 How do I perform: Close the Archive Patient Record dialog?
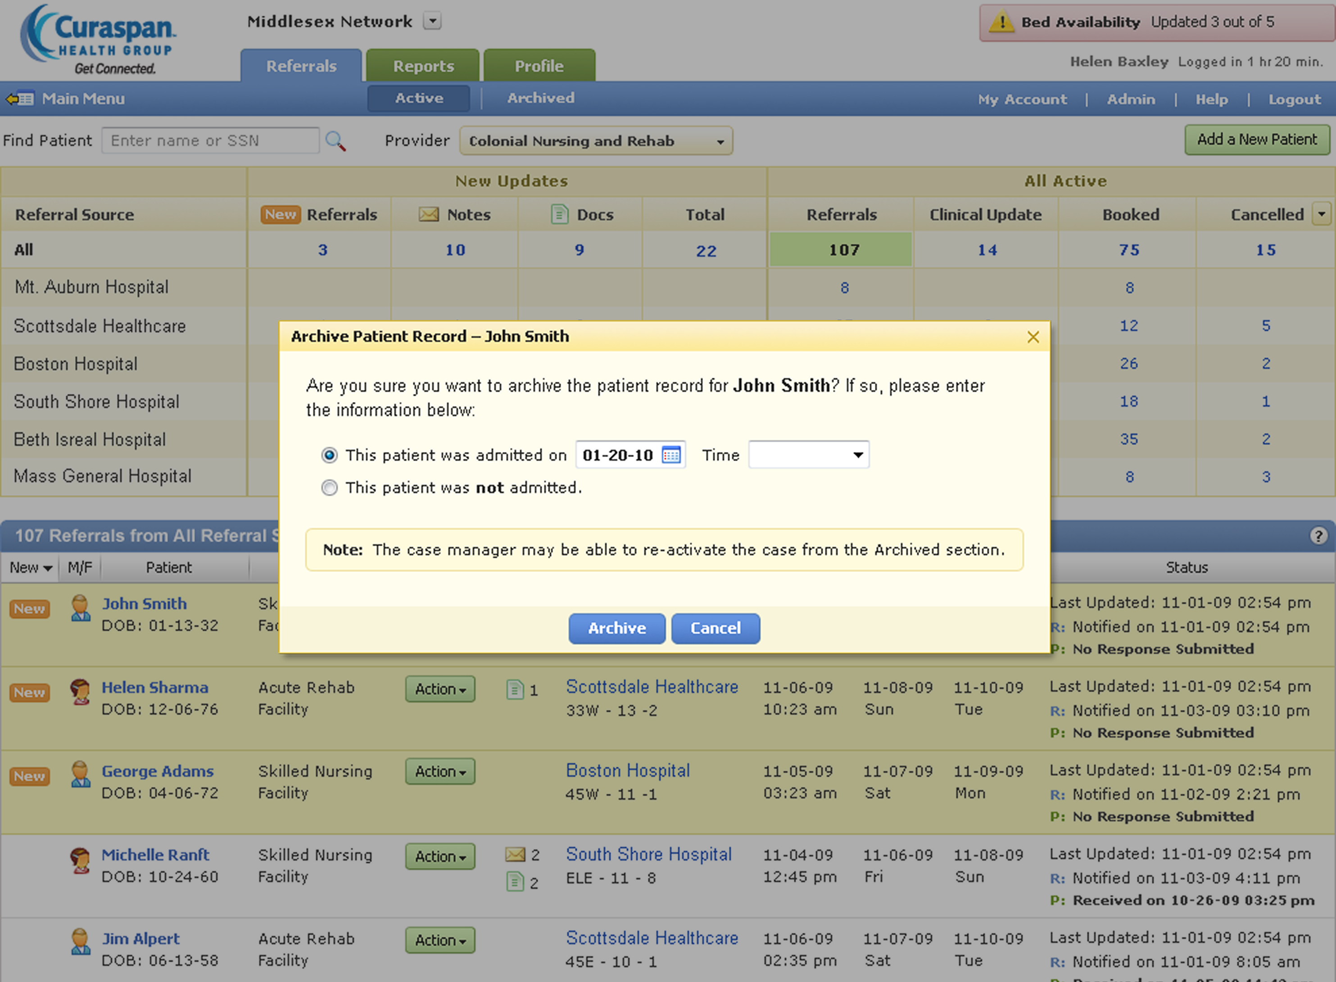point(1033,337)
